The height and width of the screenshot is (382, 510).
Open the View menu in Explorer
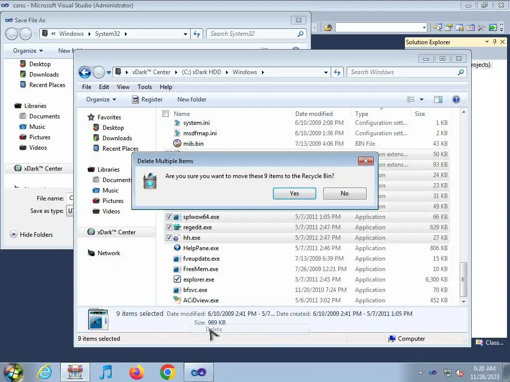tap(124, 87)
